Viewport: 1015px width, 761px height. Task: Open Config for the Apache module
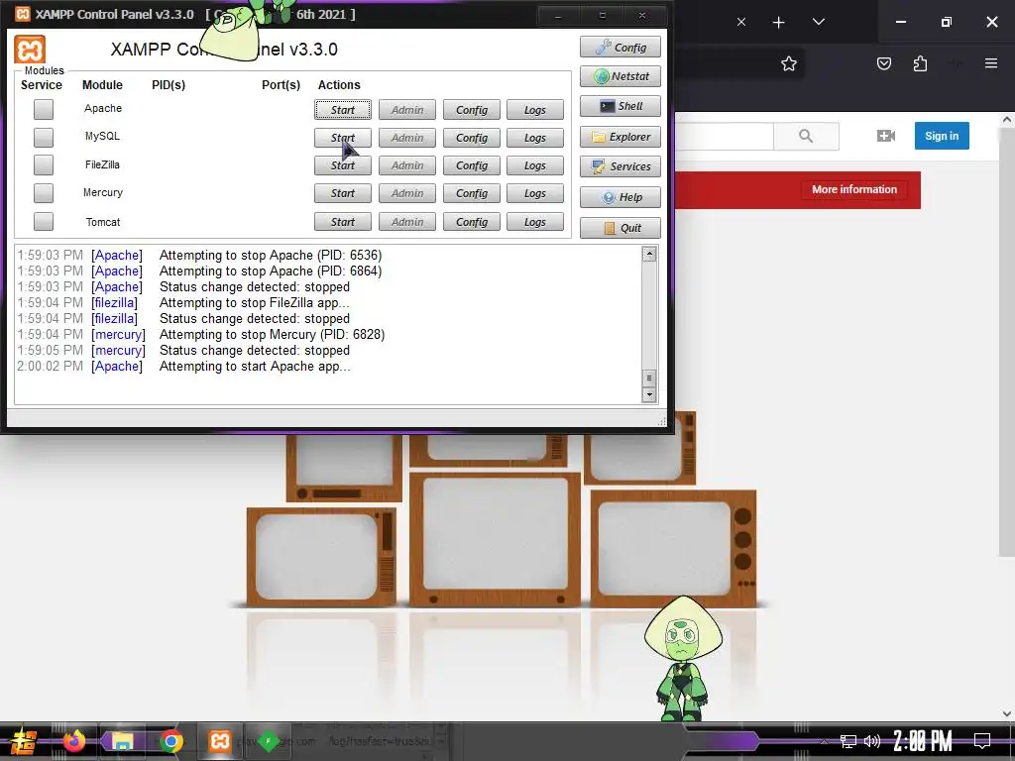click(x=471, y=110)
